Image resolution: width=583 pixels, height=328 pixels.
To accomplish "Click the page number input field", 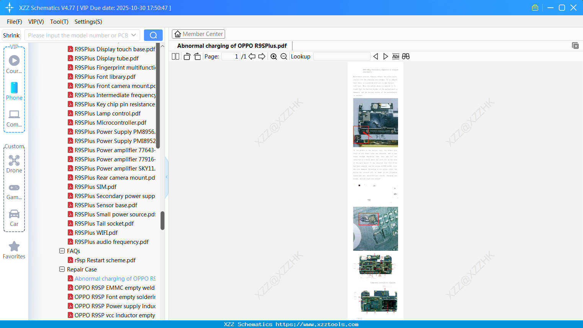I will pos(230,57).
